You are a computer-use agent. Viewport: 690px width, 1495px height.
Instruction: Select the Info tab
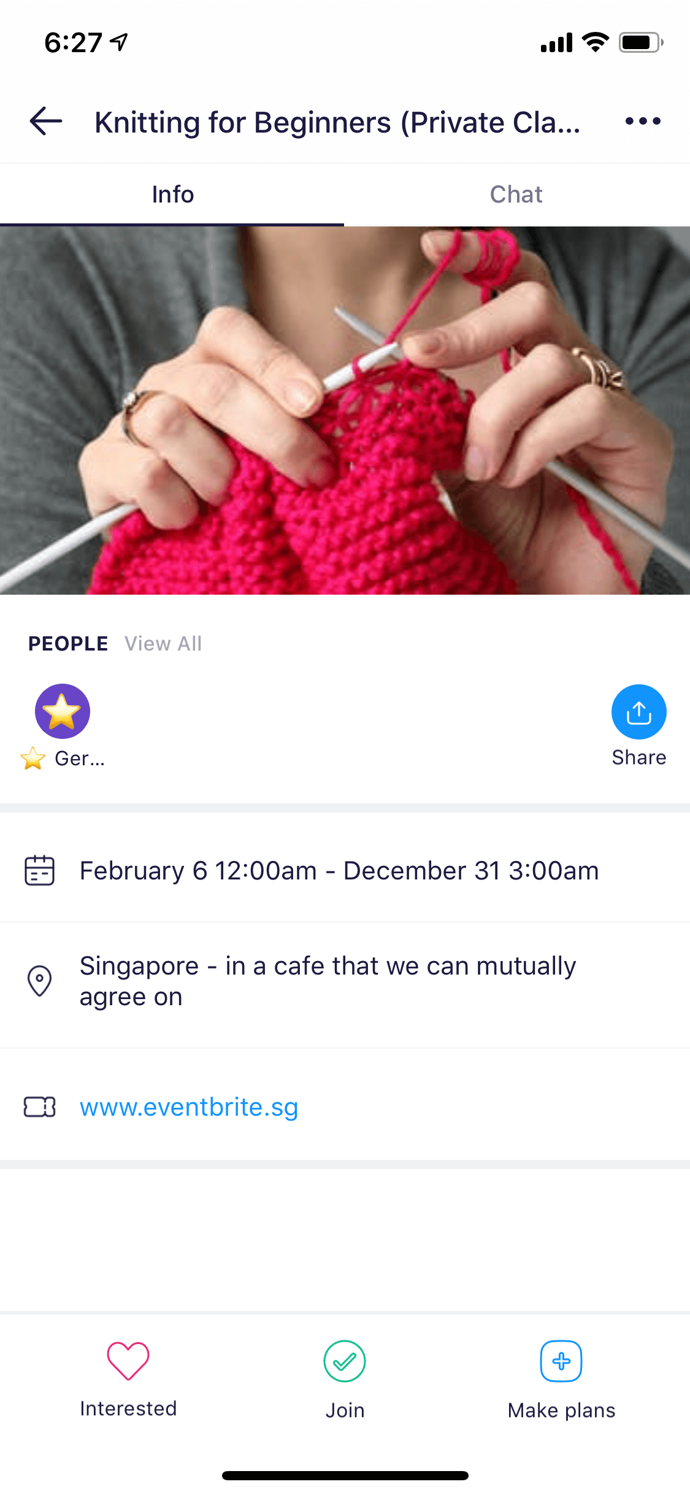click(x=172, y=195)
